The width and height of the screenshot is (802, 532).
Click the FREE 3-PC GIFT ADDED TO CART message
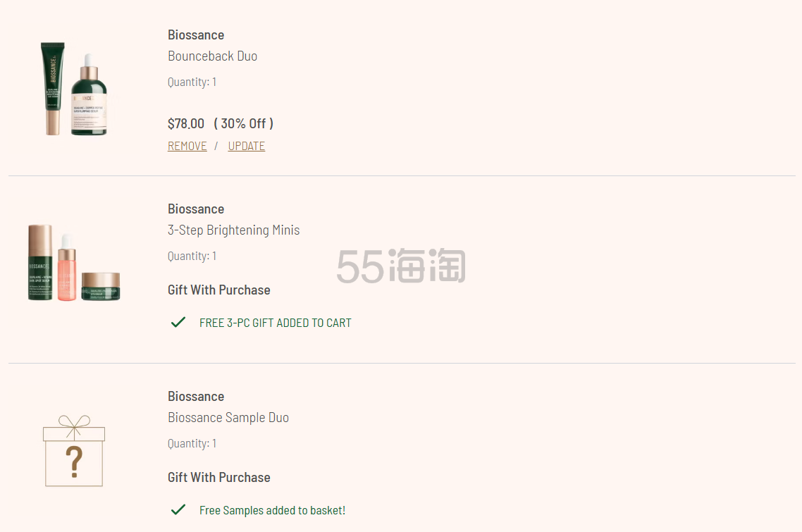pyautogui.click(x=275, y=323)
